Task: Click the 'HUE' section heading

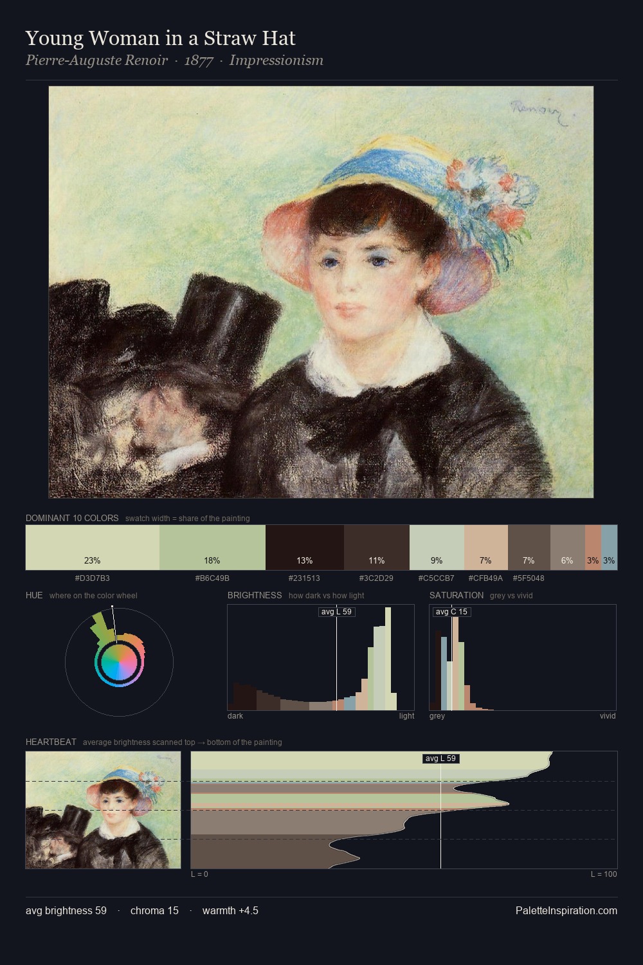Action: tap(34, 595)
